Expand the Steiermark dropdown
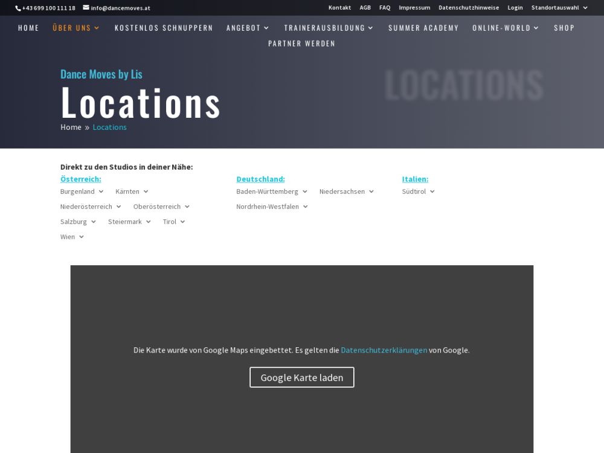 129,222
